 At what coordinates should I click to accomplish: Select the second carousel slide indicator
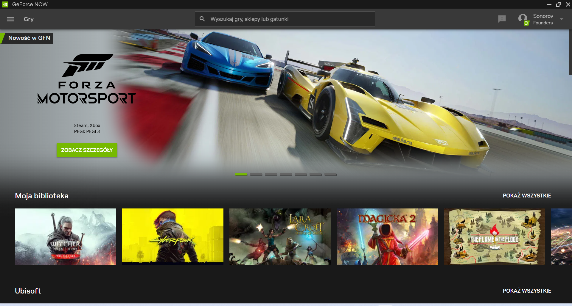[x=256, y=175]
